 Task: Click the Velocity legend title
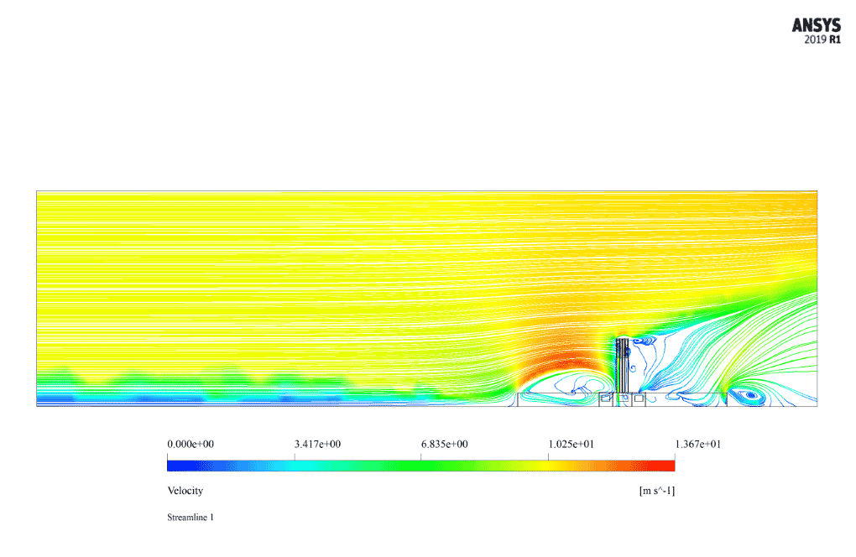tap(185, 491)
